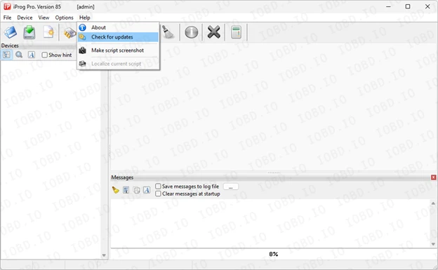This screenshot has width=438, height=270.
Task: Open the Device menu
Action: 25,18
